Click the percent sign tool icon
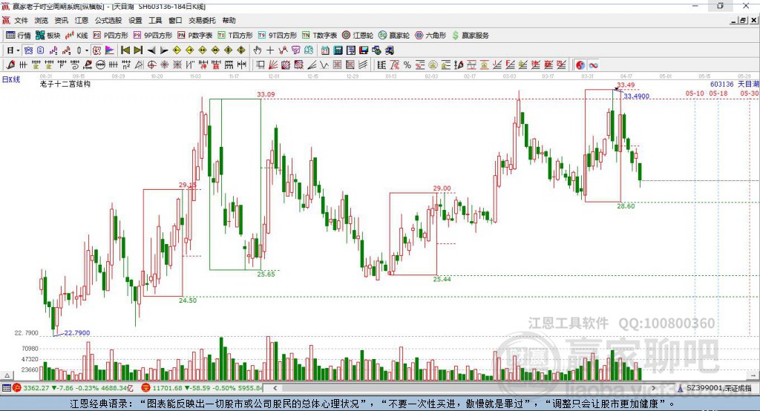This screenshot has height=411, width=760. coord(407,65)
